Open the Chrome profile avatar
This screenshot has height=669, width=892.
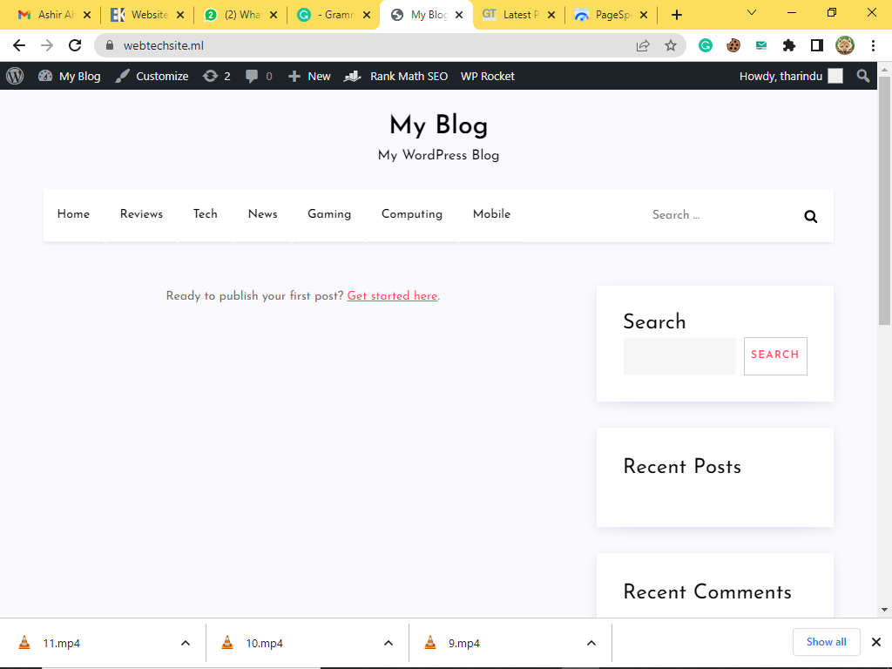(845, 45)
